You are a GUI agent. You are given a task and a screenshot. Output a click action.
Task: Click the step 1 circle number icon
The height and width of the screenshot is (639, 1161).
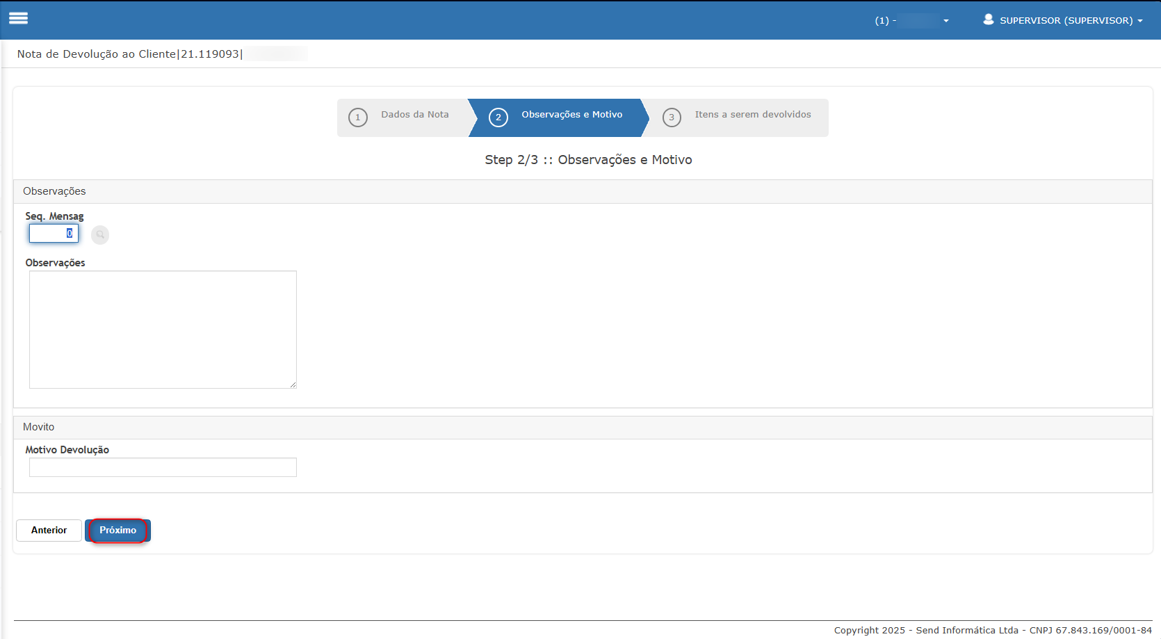pos(358,118)
